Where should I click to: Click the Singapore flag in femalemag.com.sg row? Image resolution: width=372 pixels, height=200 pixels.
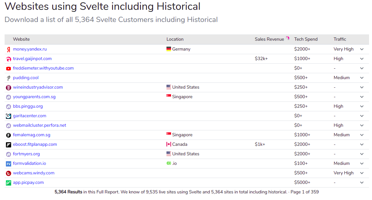pyautogui.click(x=169, y=134)
